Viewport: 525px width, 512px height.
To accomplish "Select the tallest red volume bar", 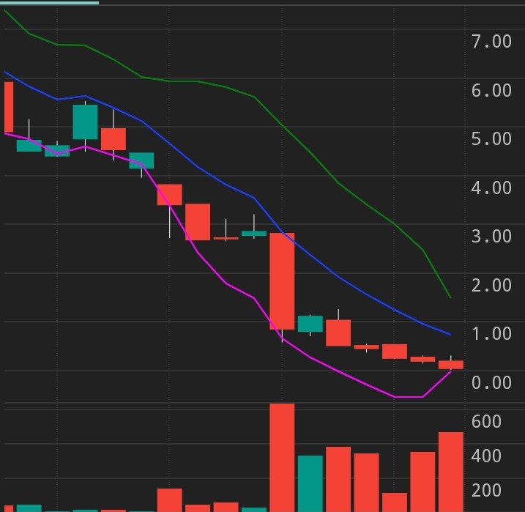I will 282,457.
